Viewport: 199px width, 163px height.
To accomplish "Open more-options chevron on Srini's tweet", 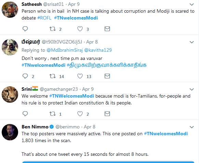I will [191, 89].
